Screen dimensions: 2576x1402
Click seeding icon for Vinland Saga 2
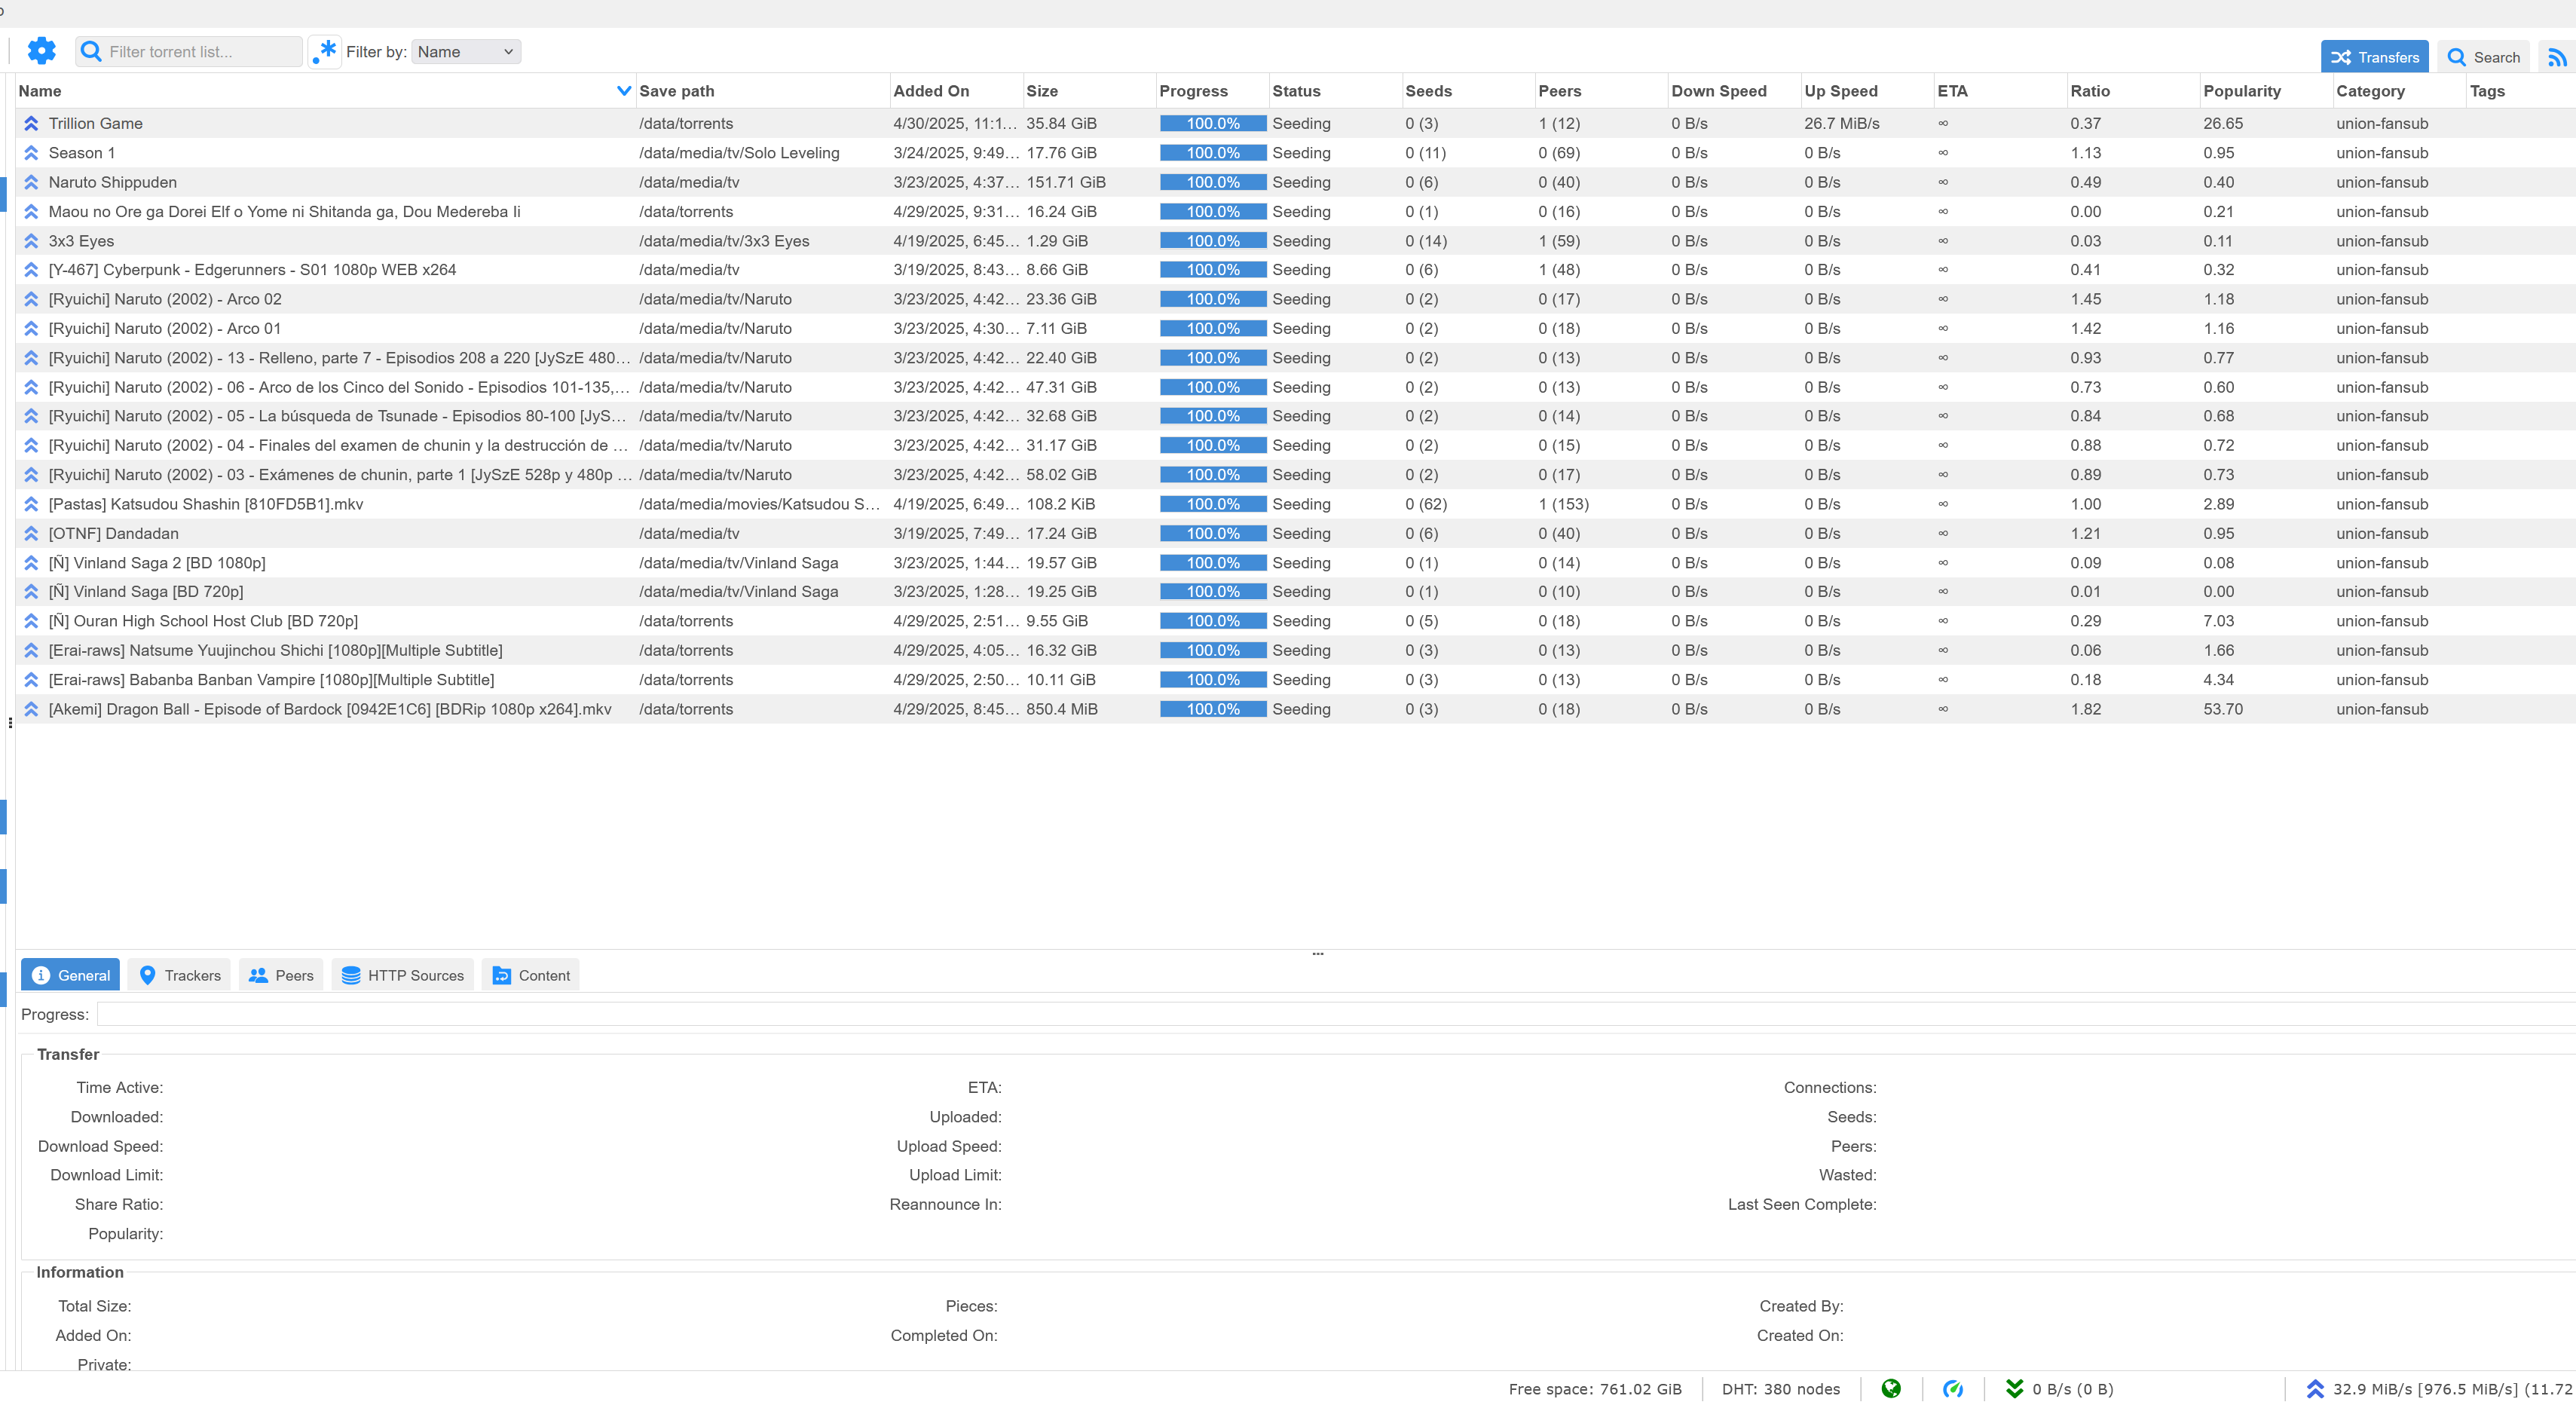pos(31,563)
